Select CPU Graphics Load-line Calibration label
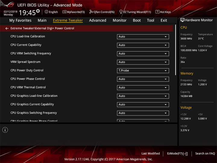 coord(34,96)
